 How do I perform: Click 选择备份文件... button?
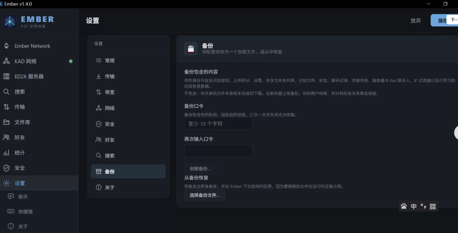coord(204,195)
